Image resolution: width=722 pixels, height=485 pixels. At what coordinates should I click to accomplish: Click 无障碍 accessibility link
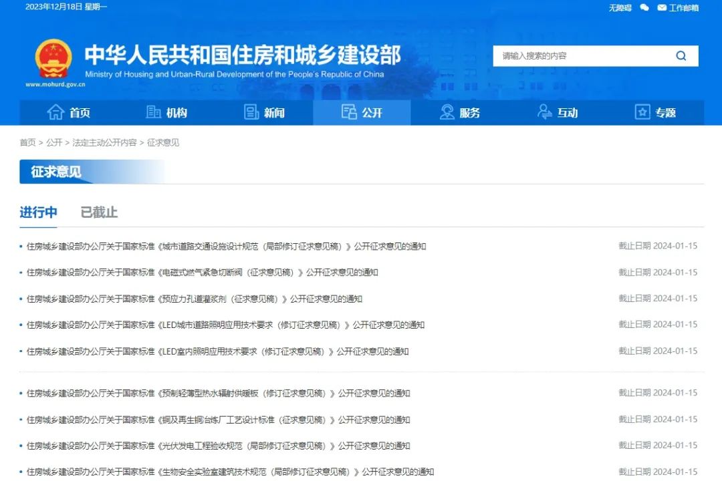tap(620, 8)
